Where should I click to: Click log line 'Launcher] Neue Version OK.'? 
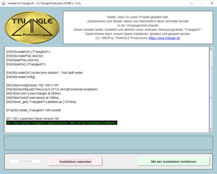(x=33, y=119)
